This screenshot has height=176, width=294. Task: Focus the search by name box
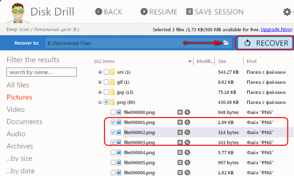coord(41,72)
